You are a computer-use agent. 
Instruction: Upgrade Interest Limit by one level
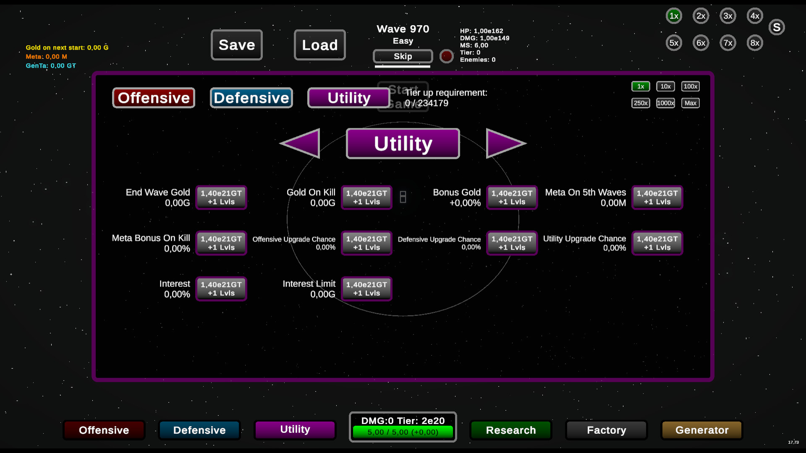(x=366, y=289)
